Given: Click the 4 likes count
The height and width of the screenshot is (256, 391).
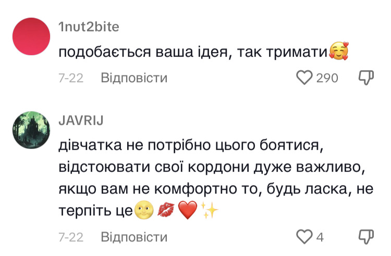Looking at the screenshot, I should (x=320, y=237).
